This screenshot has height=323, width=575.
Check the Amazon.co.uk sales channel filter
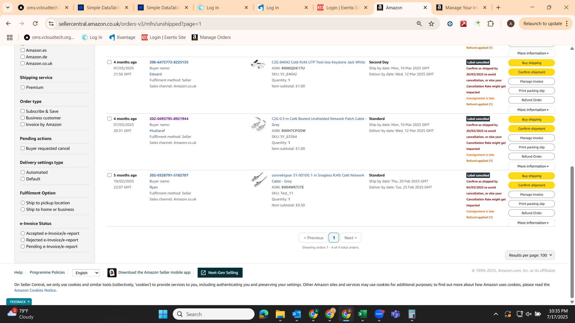point(22,63)
